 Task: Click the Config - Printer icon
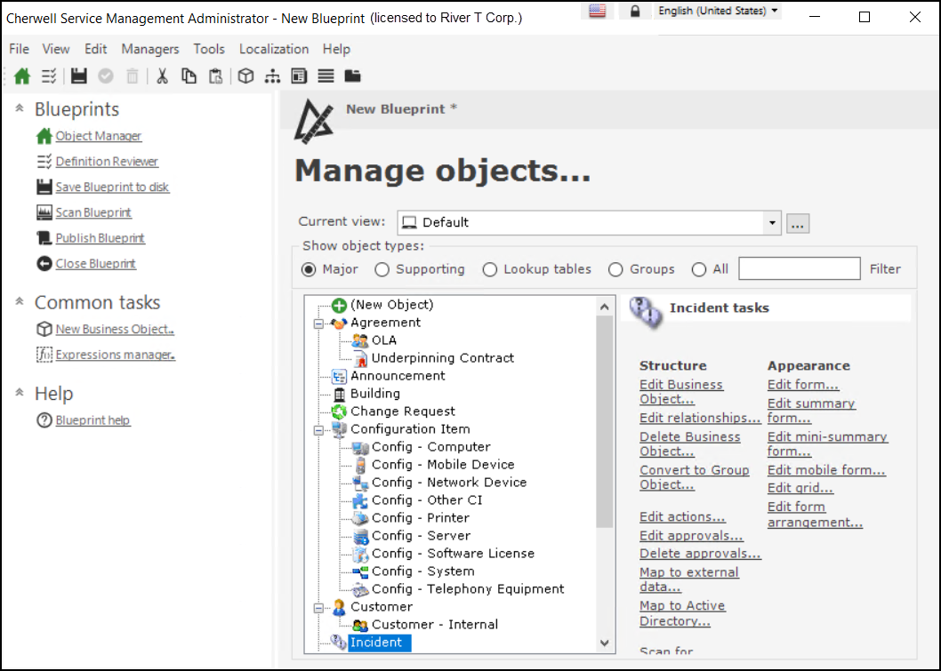[x=360, y=518]
